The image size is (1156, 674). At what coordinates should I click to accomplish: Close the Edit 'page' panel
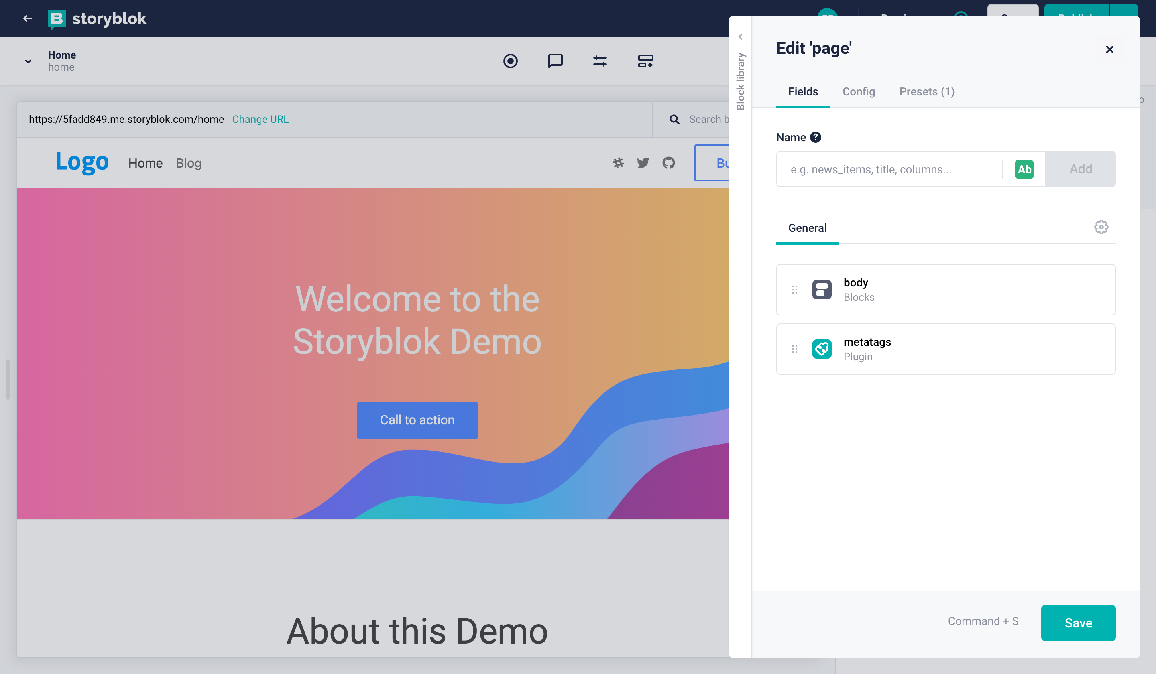pyautogui.click(x=1109, y=49)
